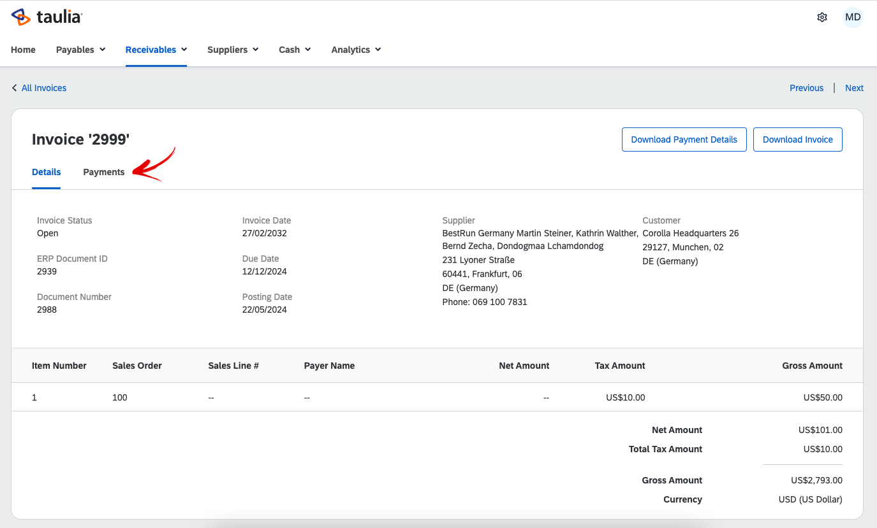The width and height of the screenshot is (877, 528).
Task: Click line item gross amount US$50.00
Action: [x=823, y=397]
